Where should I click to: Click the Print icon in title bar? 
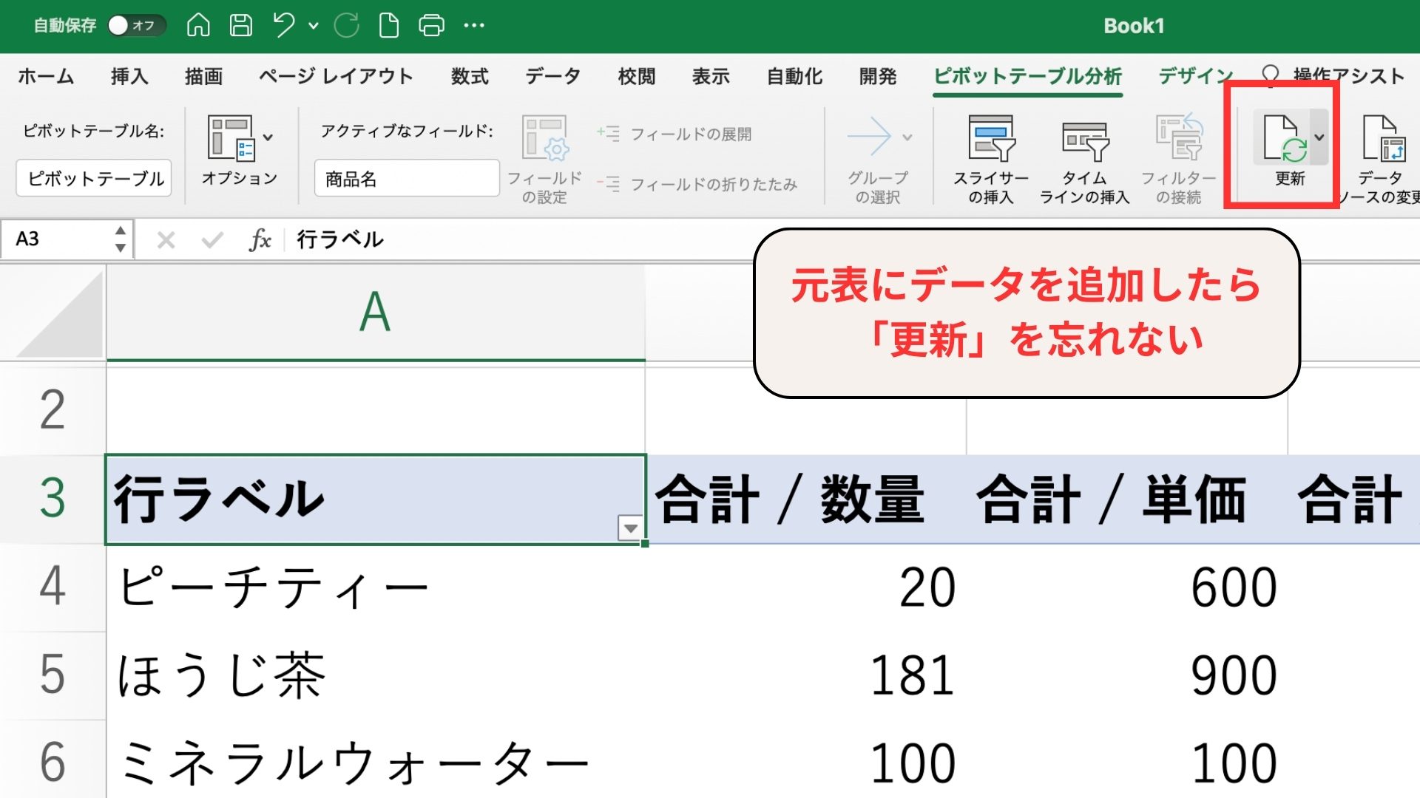pos(431,25)
